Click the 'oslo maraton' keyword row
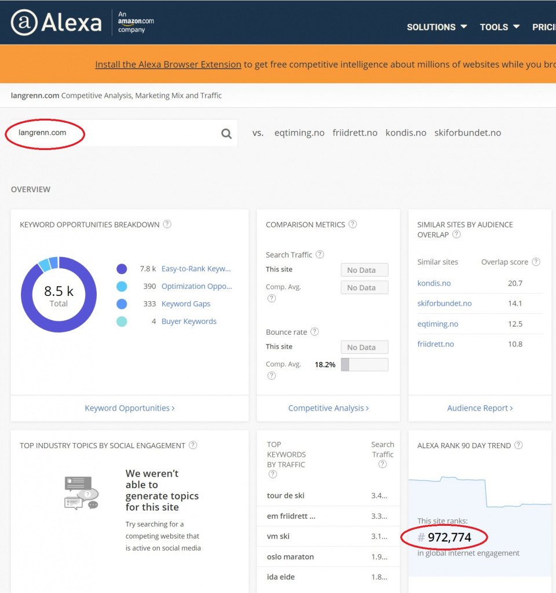 [328, 557]
